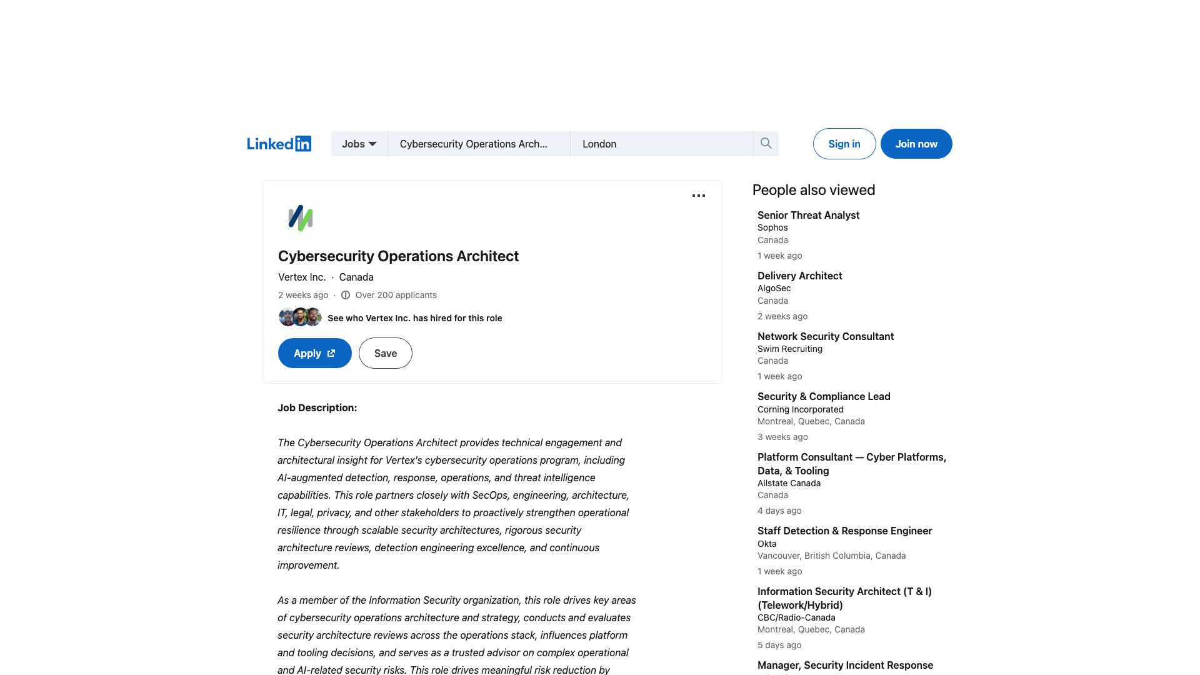Click the CBC/Radio-Canada company name
Screen dimensions: 1200x675
tap(796, 617)
